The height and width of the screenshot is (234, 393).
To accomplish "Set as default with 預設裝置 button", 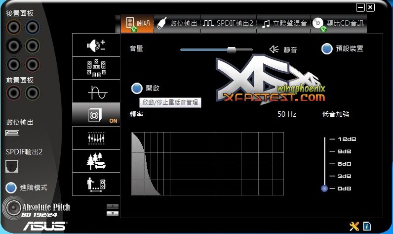I will (x=327, y=48).
